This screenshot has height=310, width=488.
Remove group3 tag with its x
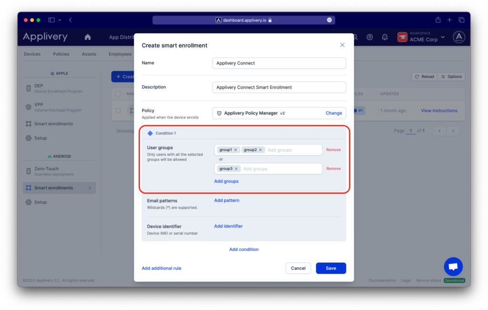pyautogui.click(x=236, y=169)
